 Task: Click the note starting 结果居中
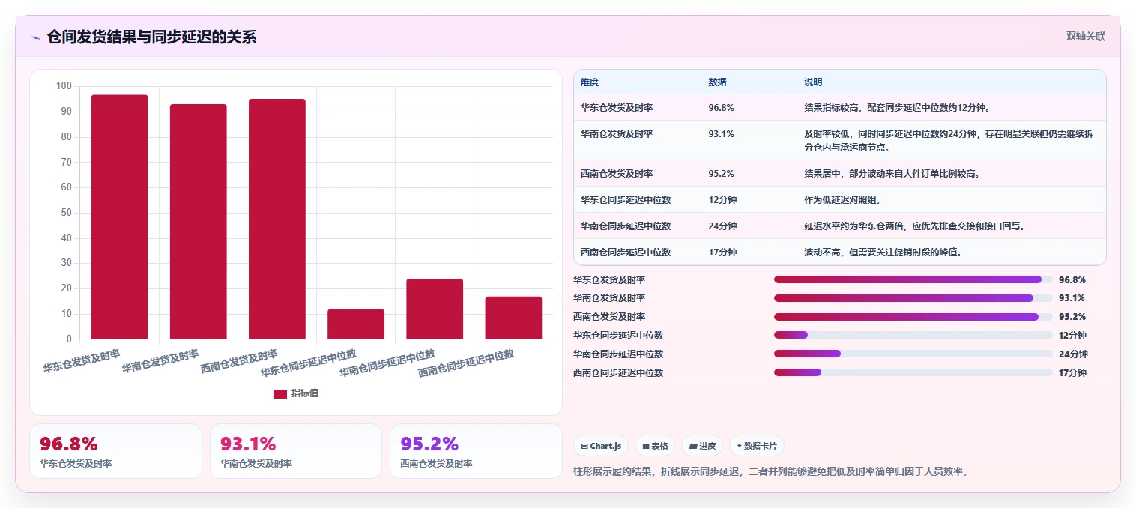pyautogui.click(x=892, y=174)
